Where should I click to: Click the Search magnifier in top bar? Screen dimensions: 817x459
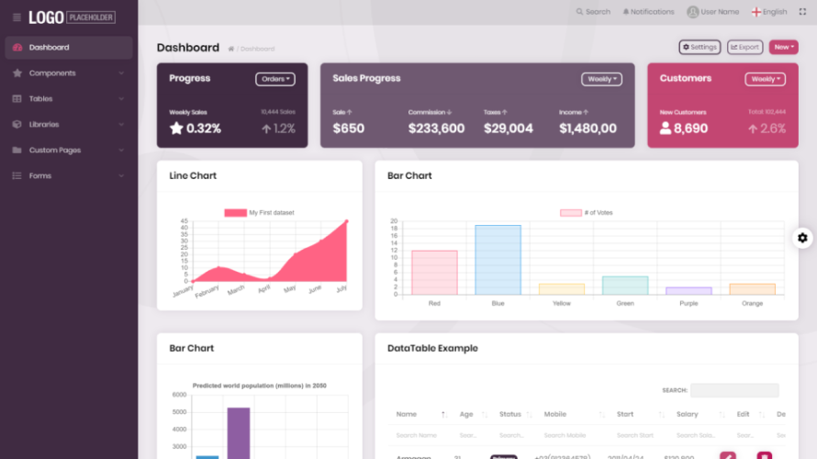pyautogui.click(x=579, y=11)
